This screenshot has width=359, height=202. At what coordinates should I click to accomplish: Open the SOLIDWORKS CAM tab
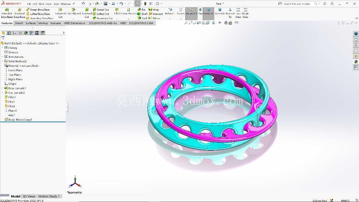pyautogui.click(x=141, y=23)
